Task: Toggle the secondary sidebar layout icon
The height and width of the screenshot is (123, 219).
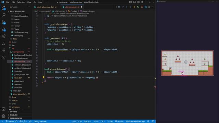Action: (x=138, y=2)
